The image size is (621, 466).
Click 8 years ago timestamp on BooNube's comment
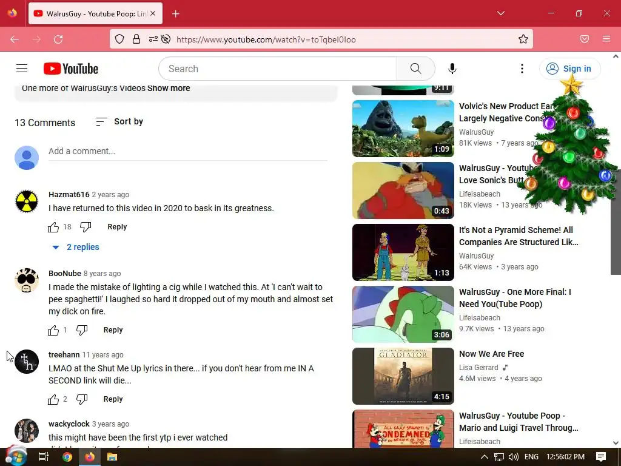tap(102, 274)
